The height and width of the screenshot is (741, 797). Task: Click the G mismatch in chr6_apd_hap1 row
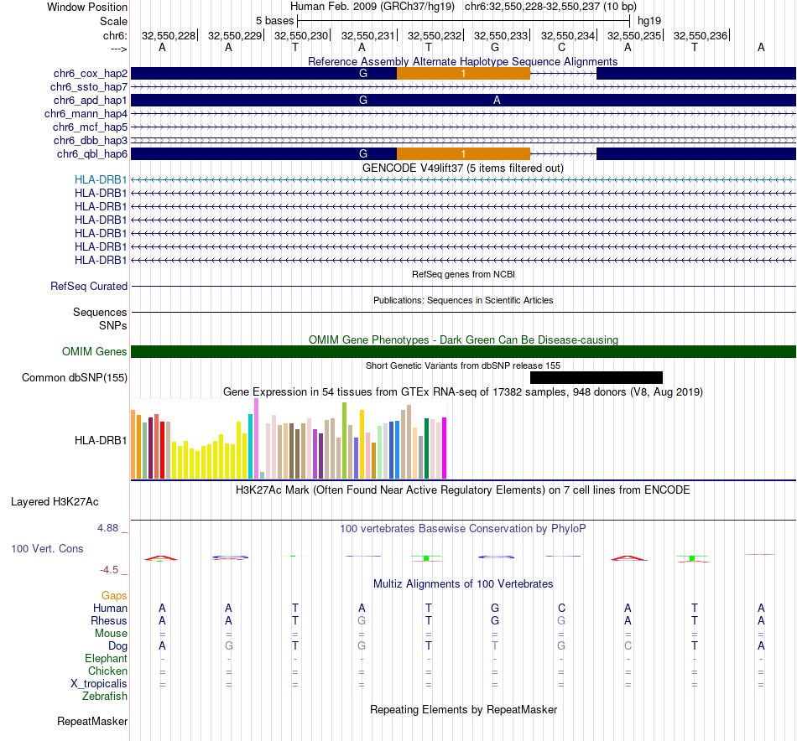[x=363, y=101]
